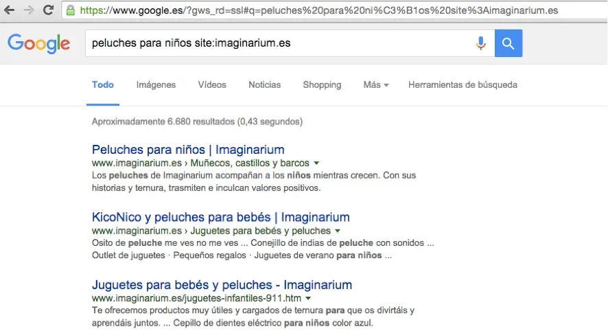Screen dimensions: 608x331
Task: Open 'Juguetes para bebés y peluches - Imaginarium' result
Action: point(222,285)
